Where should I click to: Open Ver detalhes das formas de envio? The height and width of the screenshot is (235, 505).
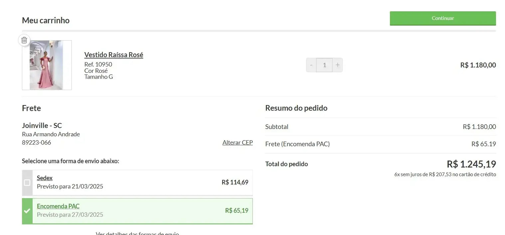click(137, 233)
